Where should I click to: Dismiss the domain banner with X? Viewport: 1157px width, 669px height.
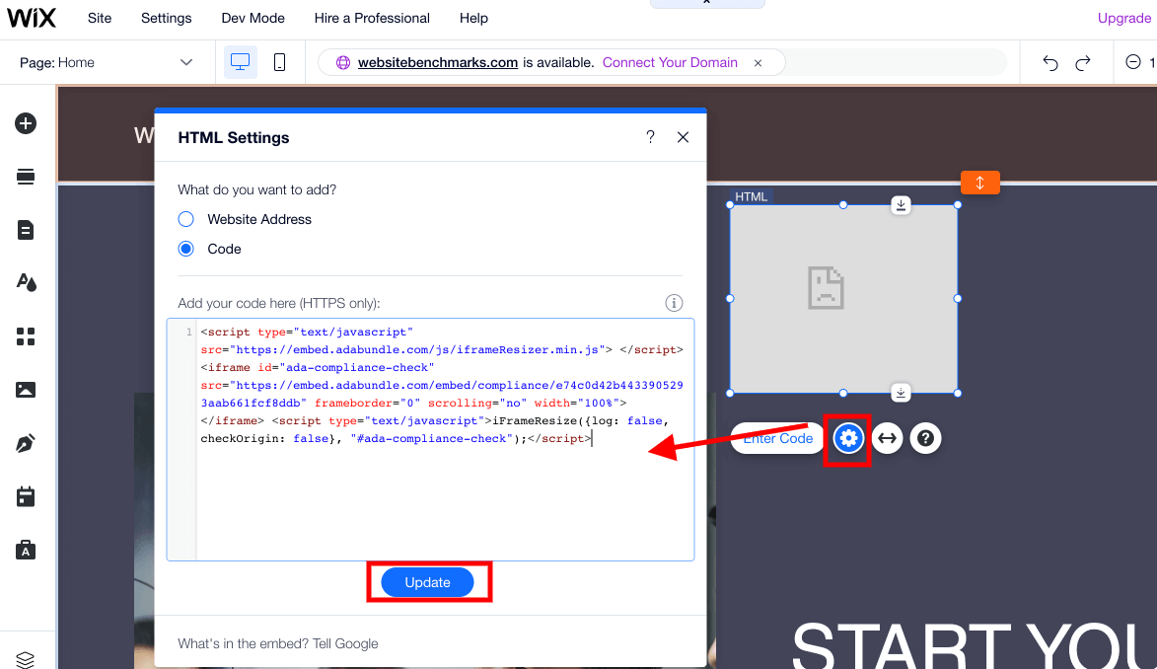[758, 63]
